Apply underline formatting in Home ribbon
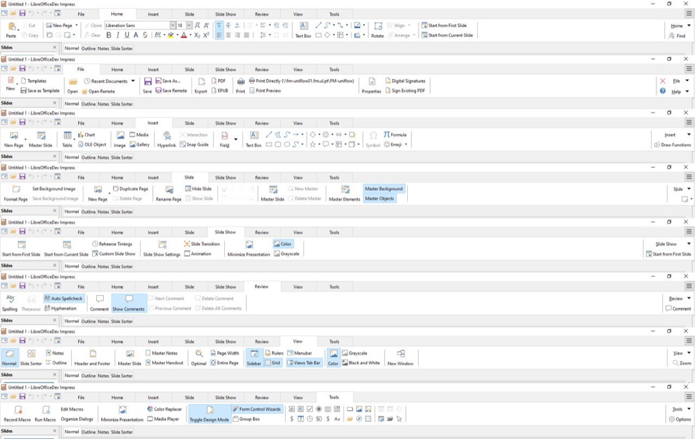Screen dimensions: 695x439 point(127,35)
